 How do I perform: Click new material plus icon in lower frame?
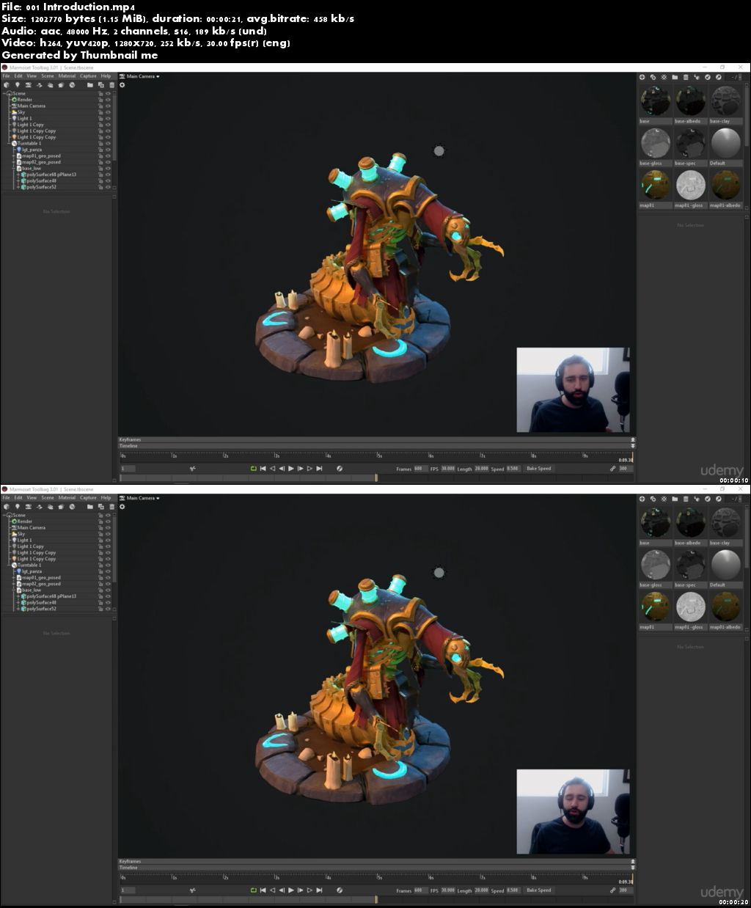point(642,498)
